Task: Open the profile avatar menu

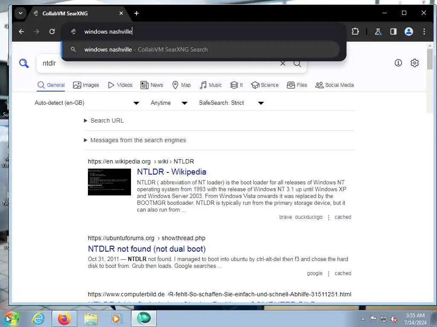Action: (x=408, y=32)
